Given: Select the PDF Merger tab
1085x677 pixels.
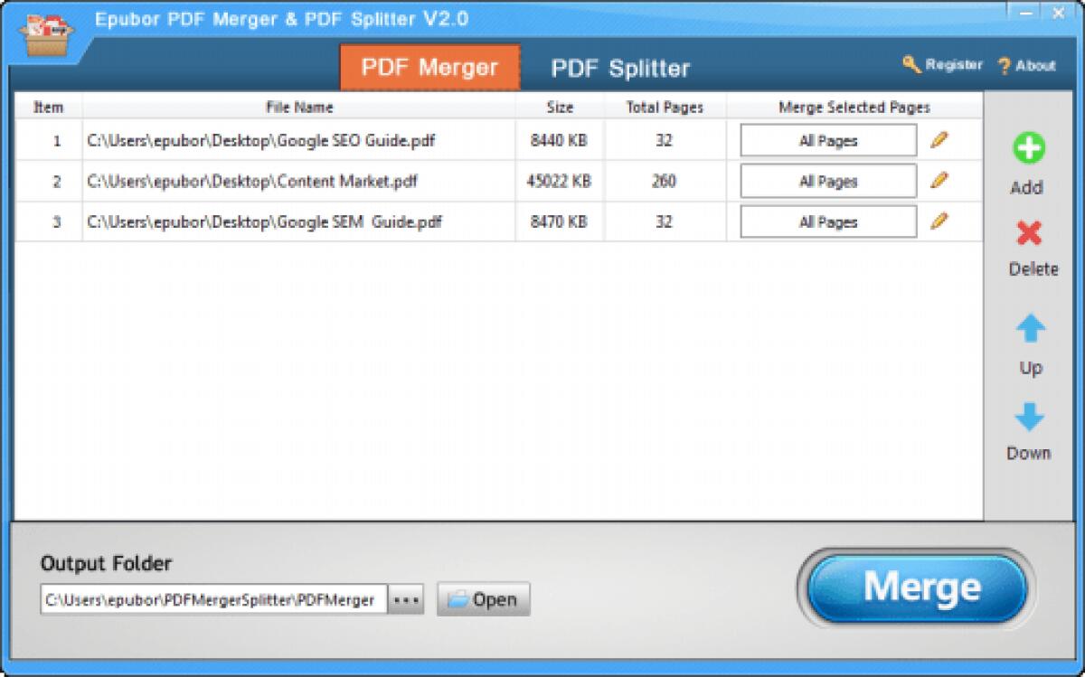Looking at the screenshot, I should point(429,68).
